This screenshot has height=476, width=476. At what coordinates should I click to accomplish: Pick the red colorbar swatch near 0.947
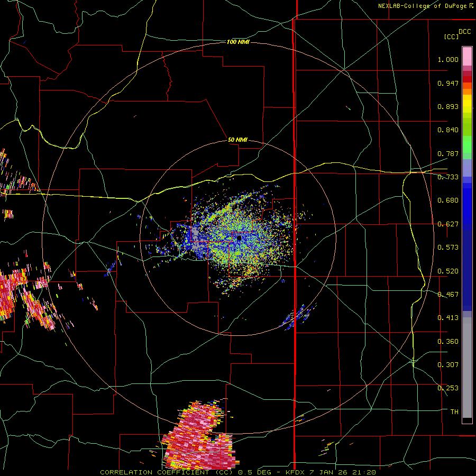point(467,79)
